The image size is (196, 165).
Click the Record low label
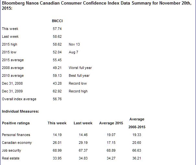point(78,83)
